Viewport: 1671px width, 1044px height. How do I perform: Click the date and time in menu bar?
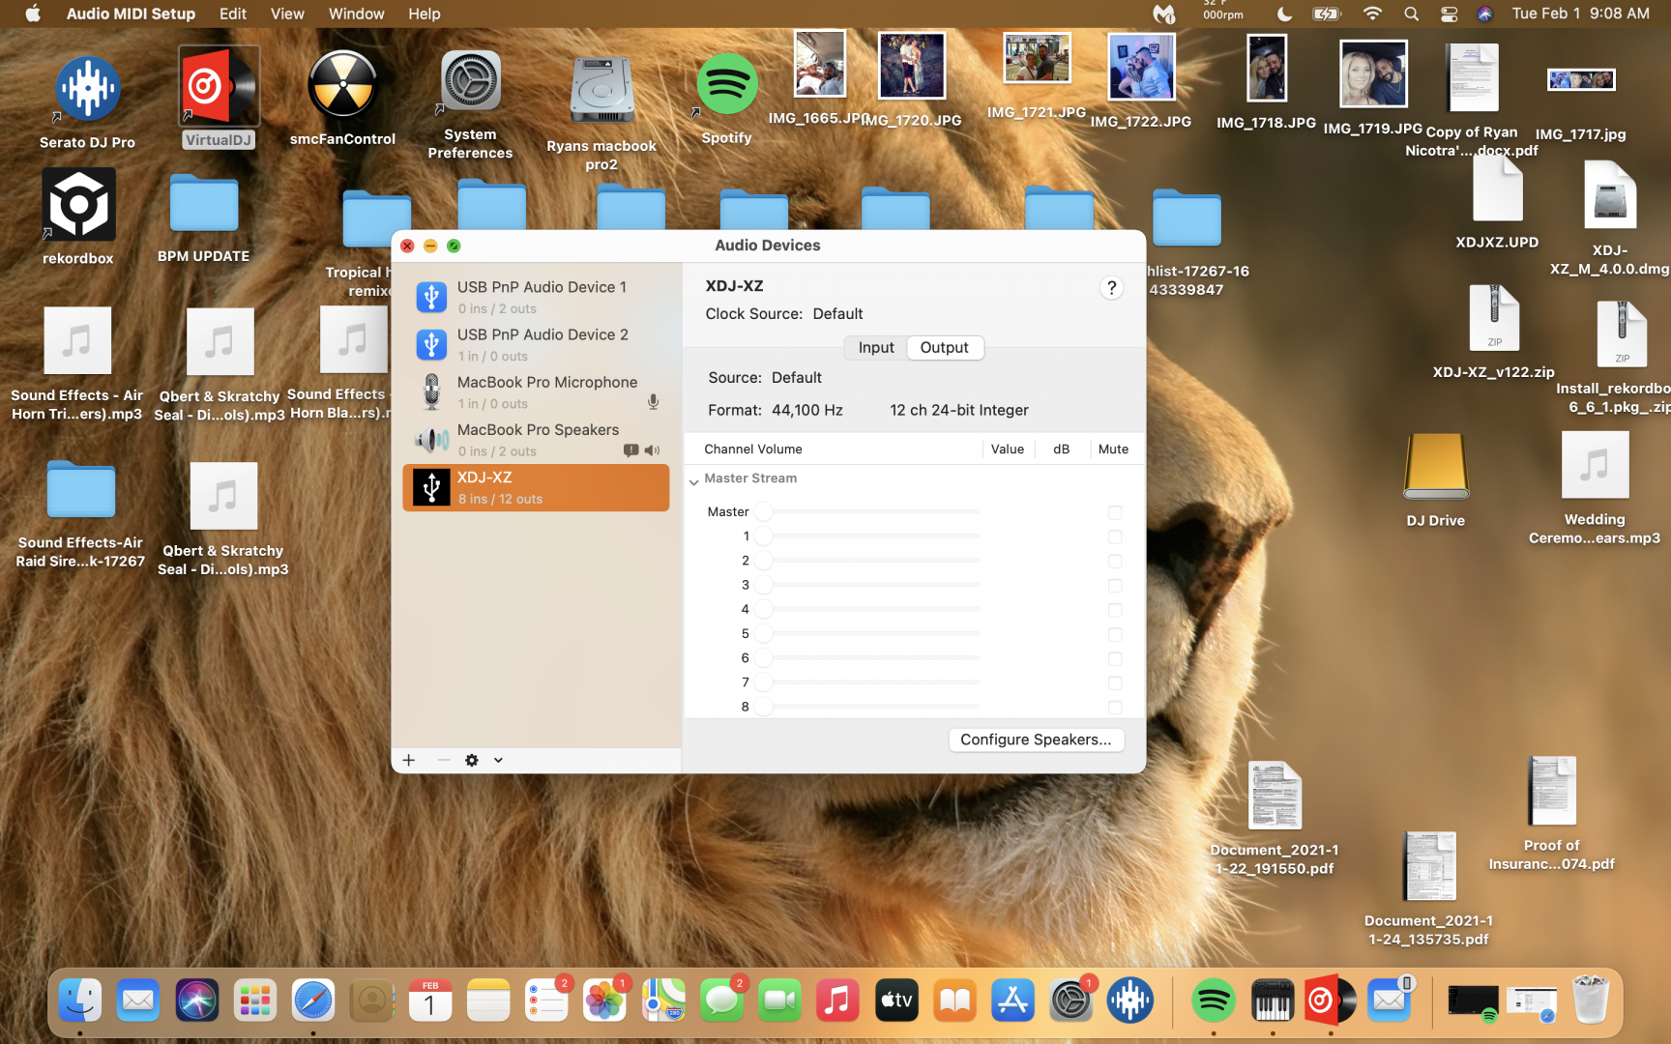coord(1580,14)
